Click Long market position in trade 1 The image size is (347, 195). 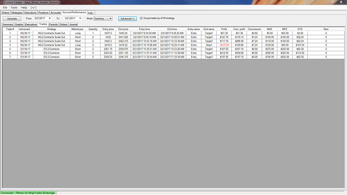click(77, 33)
